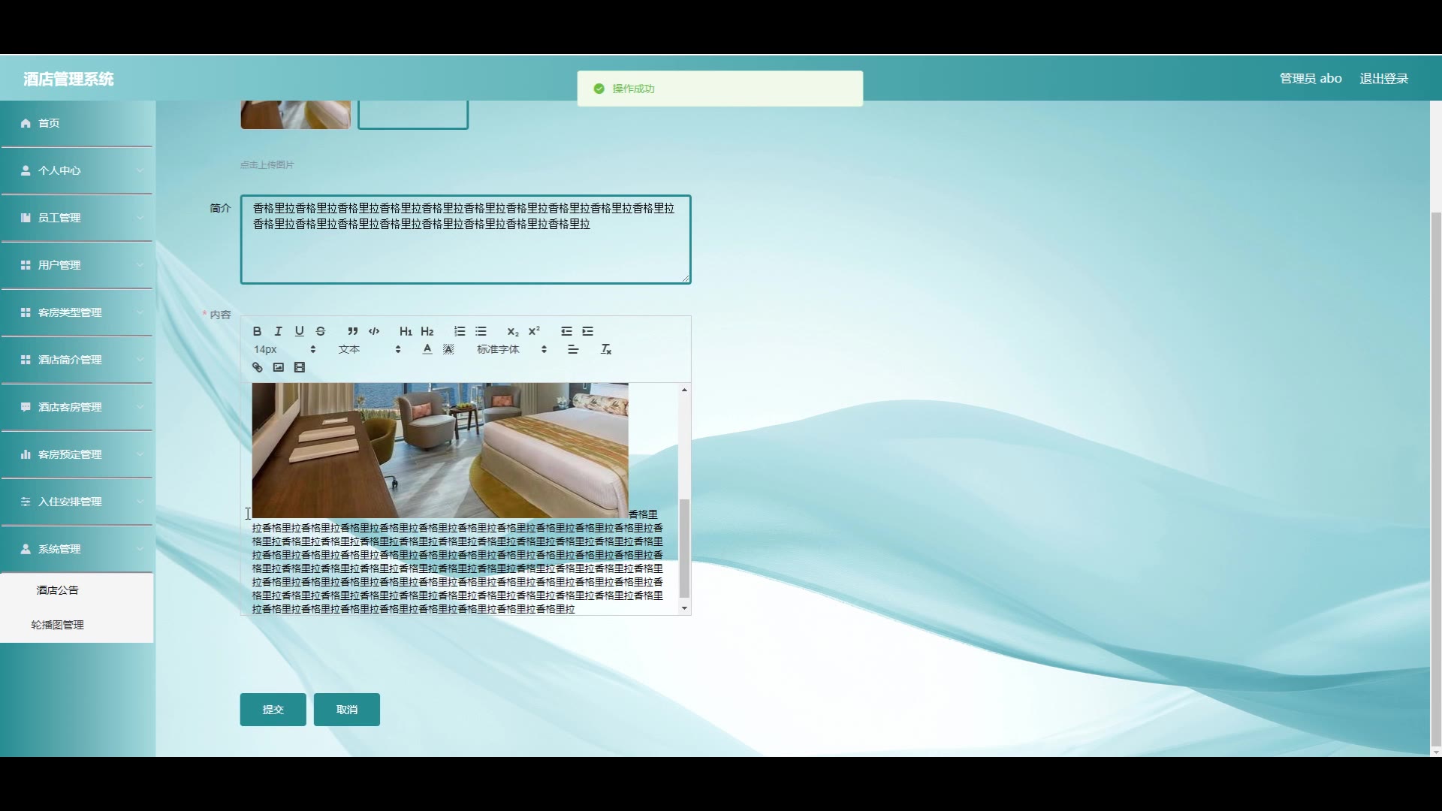Toggle underline text formatting
Image resolution: width=1442 pixels, height=811 pixels.
[299, 331]
